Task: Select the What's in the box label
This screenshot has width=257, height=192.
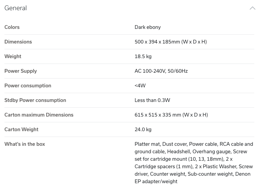Action: click(25, 144)
